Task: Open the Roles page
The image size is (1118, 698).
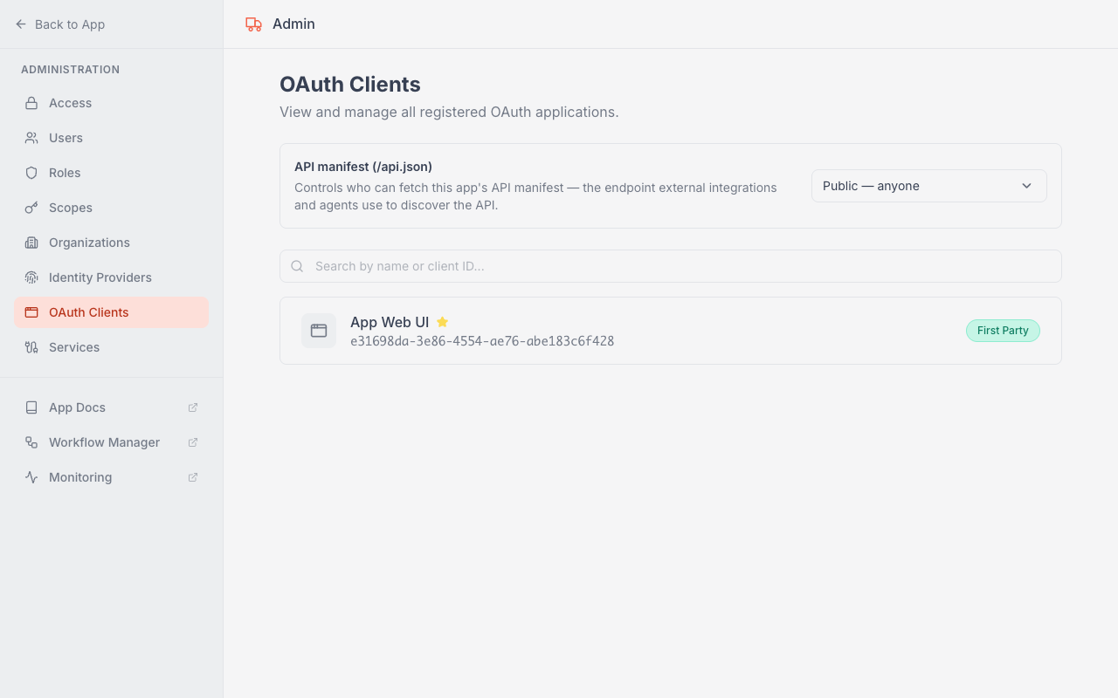Action: pyautogui.click(x=111, y=173)
